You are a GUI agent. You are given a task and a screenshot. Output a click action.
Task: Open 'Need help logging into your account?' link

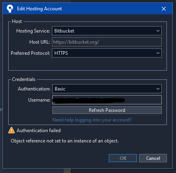(92, 120)
